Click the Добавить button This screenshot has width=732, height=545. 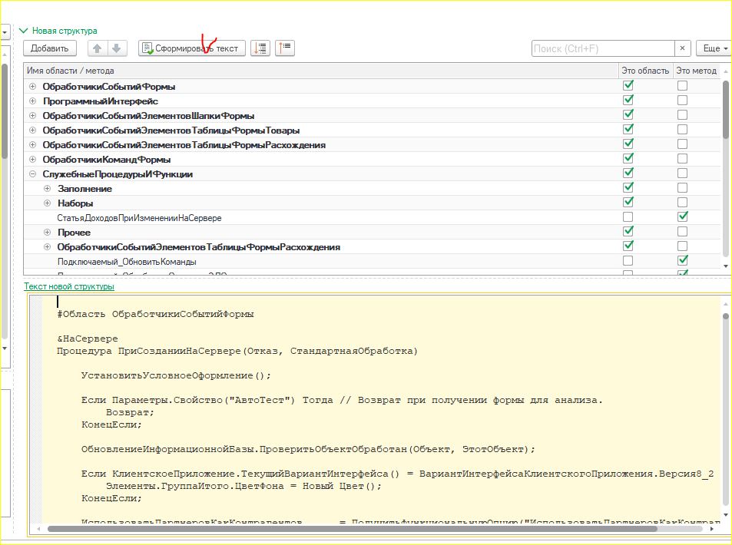point(49,48)
